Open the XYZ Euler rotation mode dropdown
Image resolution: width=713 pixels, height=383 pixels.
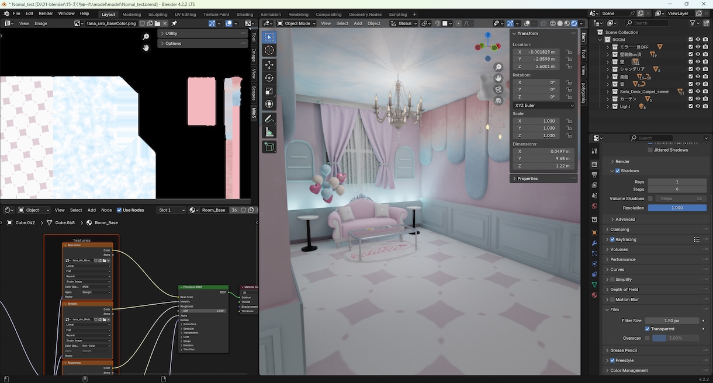pos(544,105)
